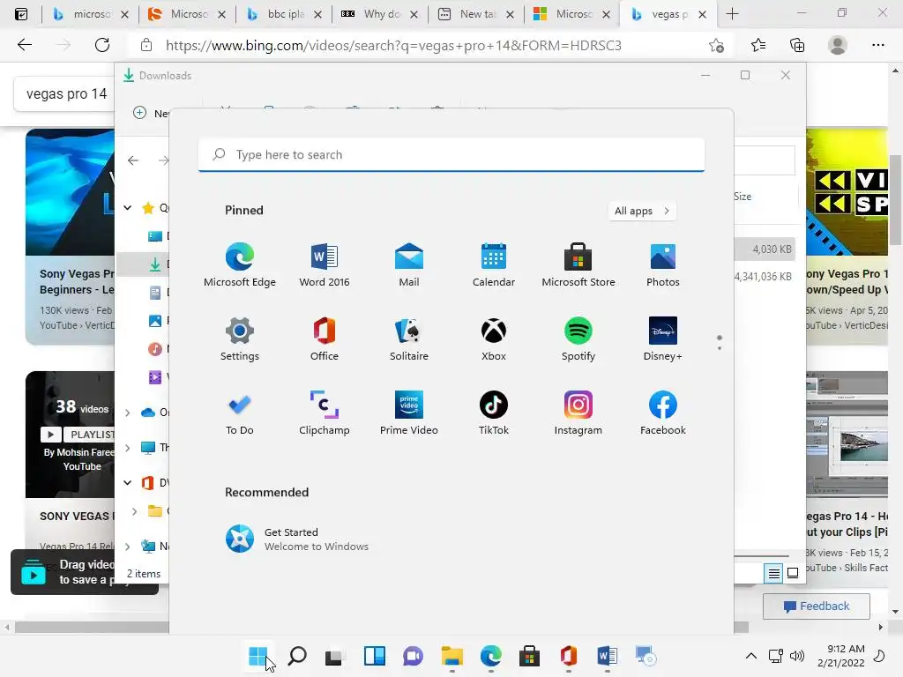
Task: Open the Xbox app
Action: click(494, 339)
